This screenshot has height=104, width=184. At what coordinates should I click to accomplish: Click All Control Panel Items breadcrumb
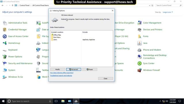pyautogui.click(x=41, y=5)
